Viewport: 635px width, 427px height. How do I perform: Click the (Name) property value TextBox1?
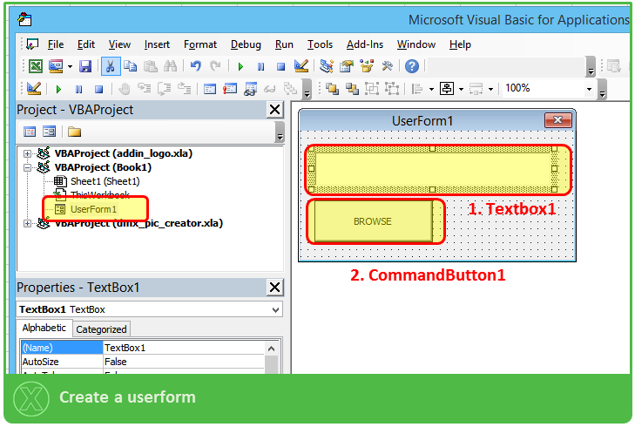184,348
